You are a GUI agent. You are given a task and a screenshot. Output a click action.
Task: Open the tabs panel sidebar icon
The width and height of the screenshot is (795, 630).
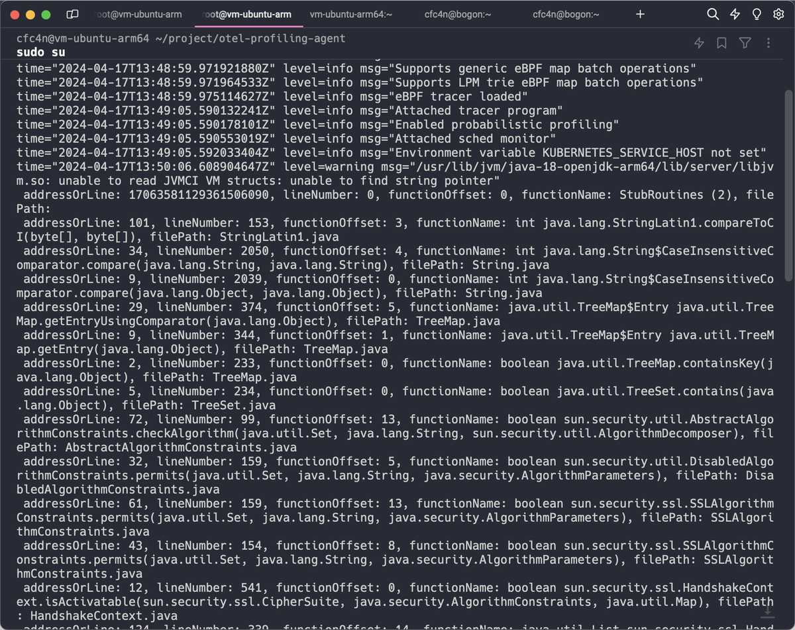coord(72,14)
